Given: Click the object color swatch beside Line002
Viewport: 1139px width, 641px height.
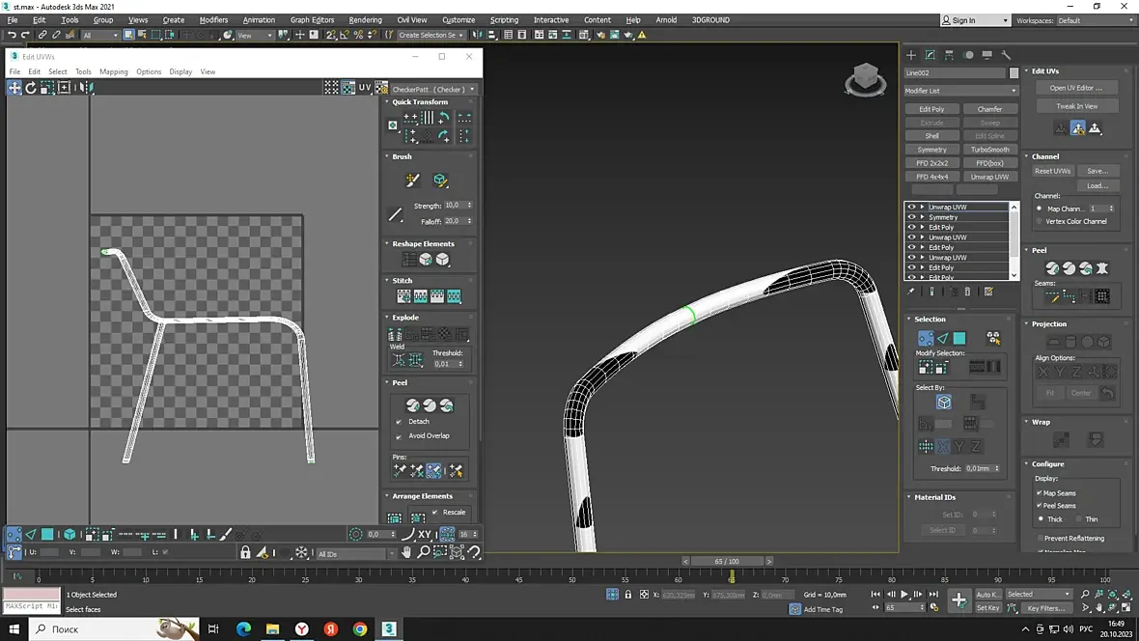Looking at the screenshot, I should (1014, 73).
